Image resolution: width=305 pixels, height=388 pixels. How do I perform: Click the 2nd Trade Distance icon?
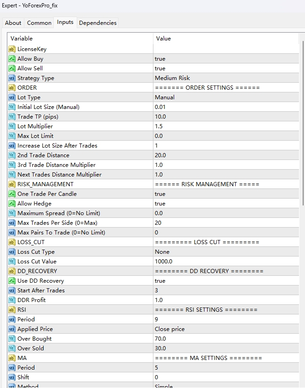click(x=11, y=155)
